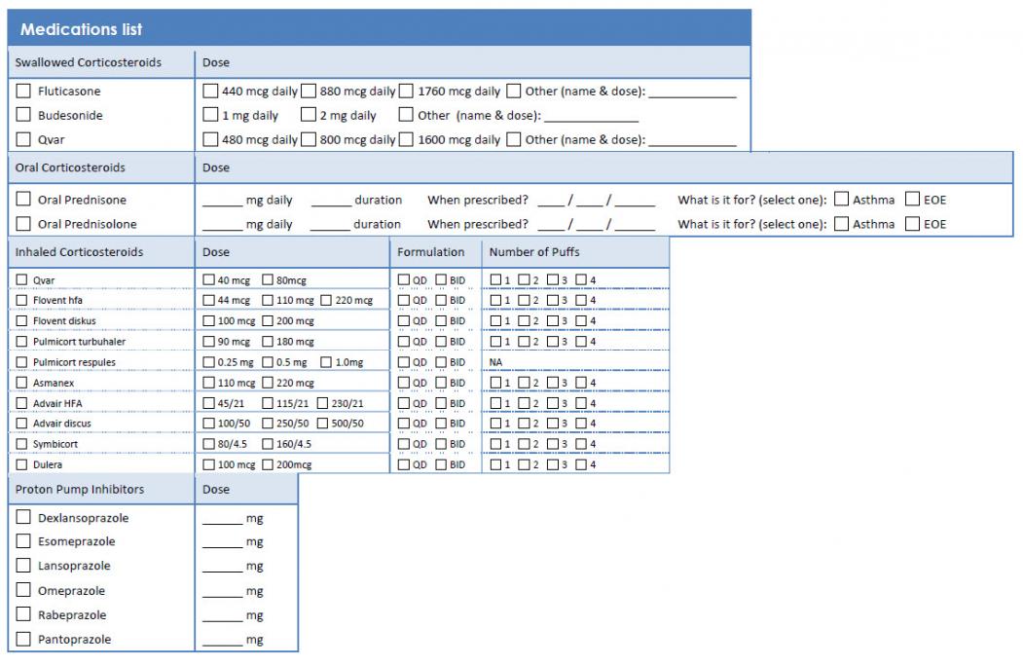Select 180 mcg for Pulmicort turbuhaler
This screenshot has height=665, width=1023.
268,342
